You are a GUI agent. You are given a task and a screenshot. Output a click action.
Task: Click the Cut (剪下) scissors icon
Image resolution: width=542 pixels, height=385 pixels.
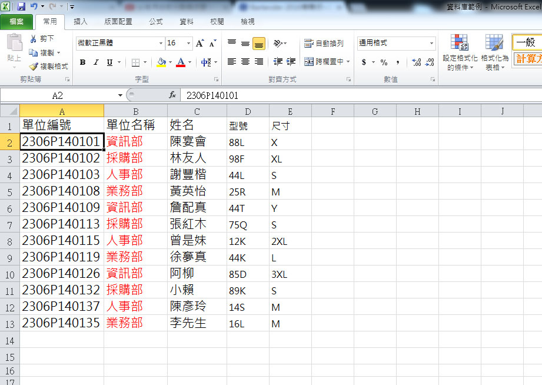pos(33,39)
